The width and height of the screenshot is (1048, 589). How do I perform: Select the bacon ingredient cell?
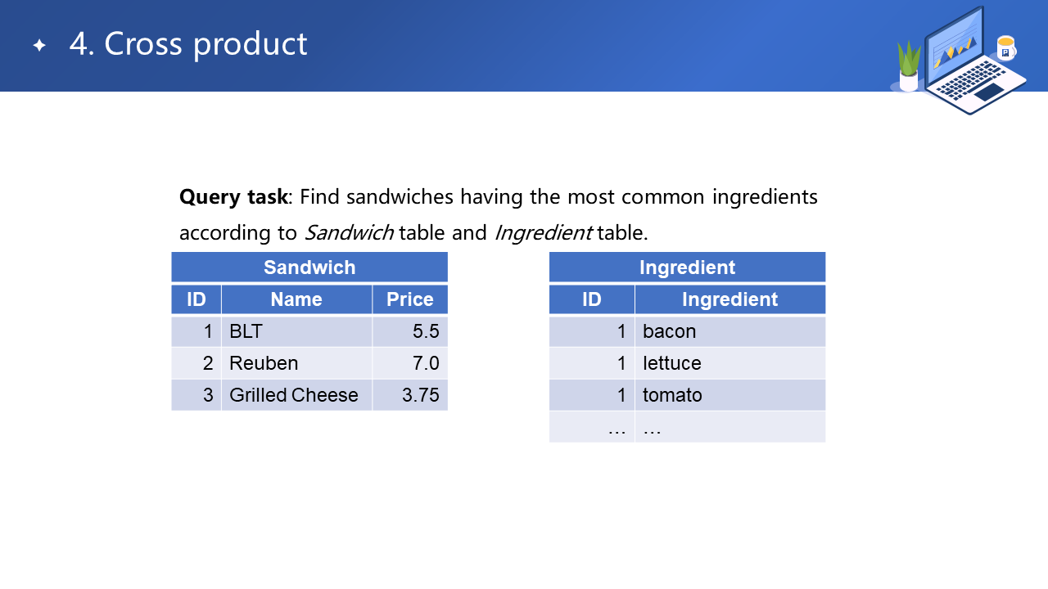point(730,331)
